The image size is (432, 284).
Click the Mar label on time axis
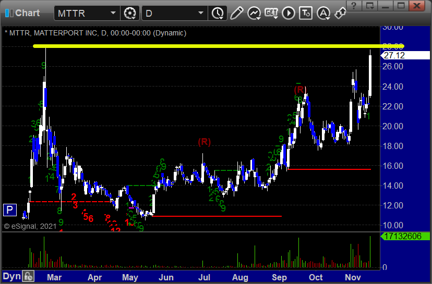tap(54, 277)
